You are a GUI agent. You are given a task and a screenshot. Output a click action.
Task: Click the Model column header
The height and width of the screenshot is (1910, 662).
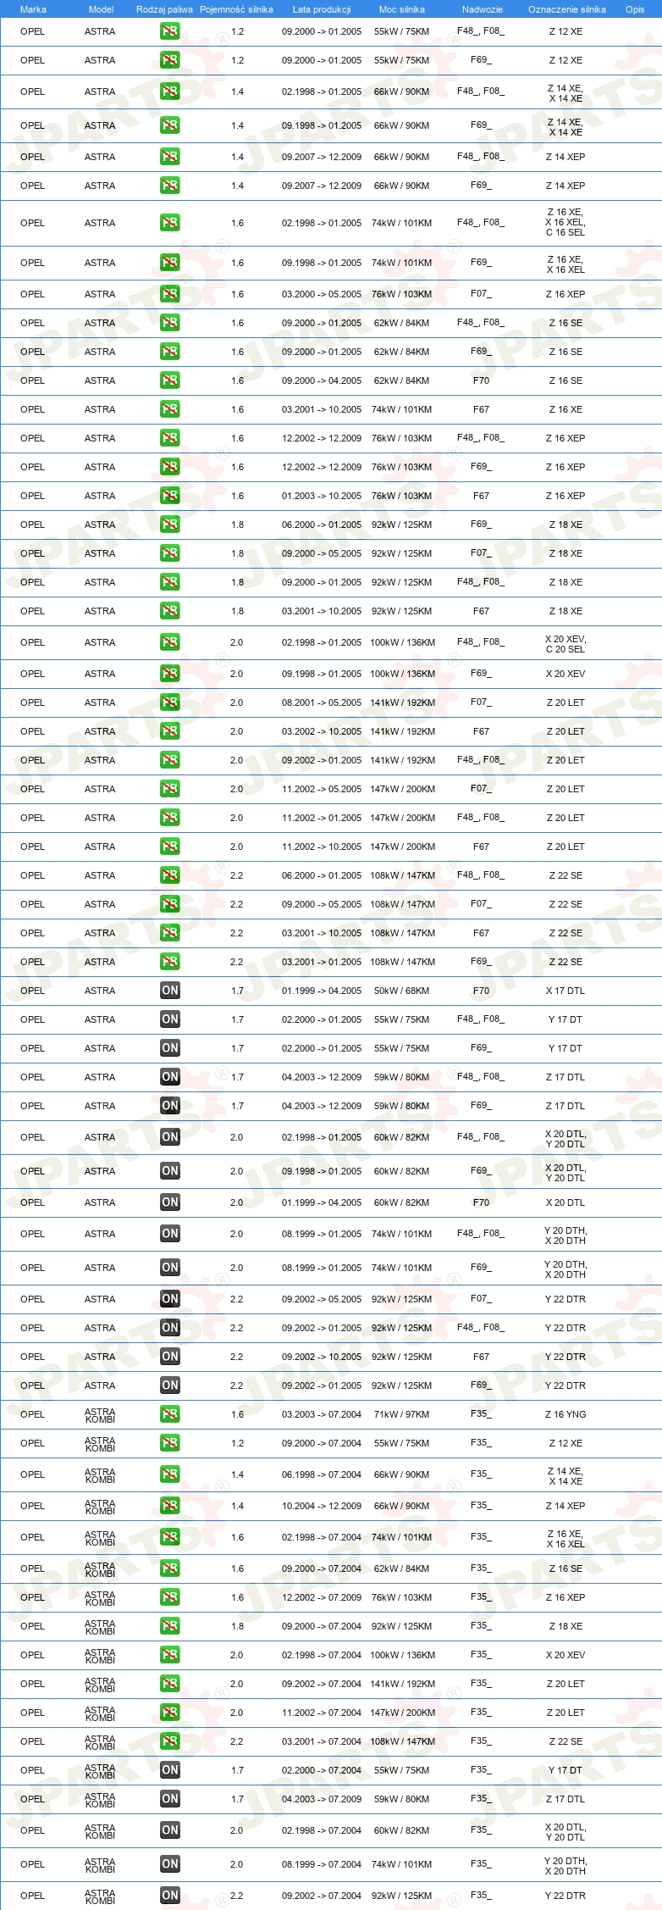coord(101,9)
